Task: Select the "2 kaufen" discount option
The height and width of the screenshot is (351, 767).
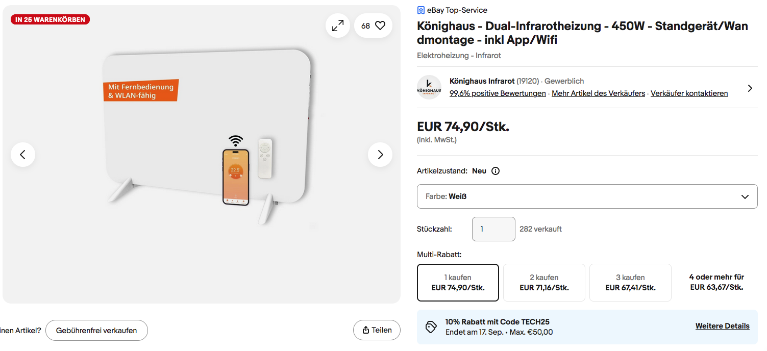Action: [544, 283]
